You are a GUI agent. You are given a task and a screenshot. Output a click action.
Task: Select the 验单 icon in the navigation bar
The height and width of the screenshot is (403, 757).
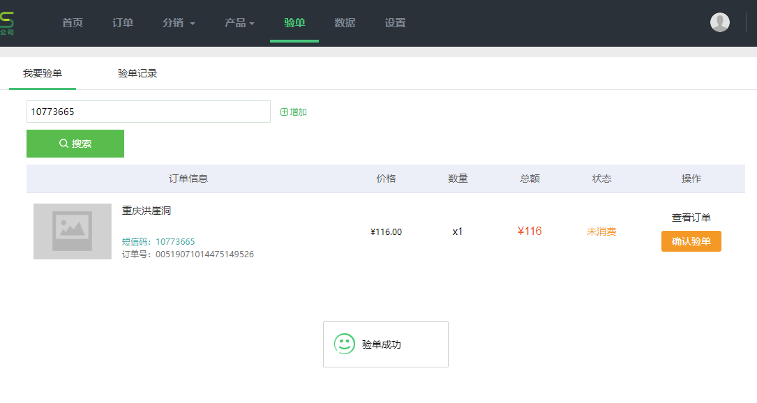(x=294, y=22)
